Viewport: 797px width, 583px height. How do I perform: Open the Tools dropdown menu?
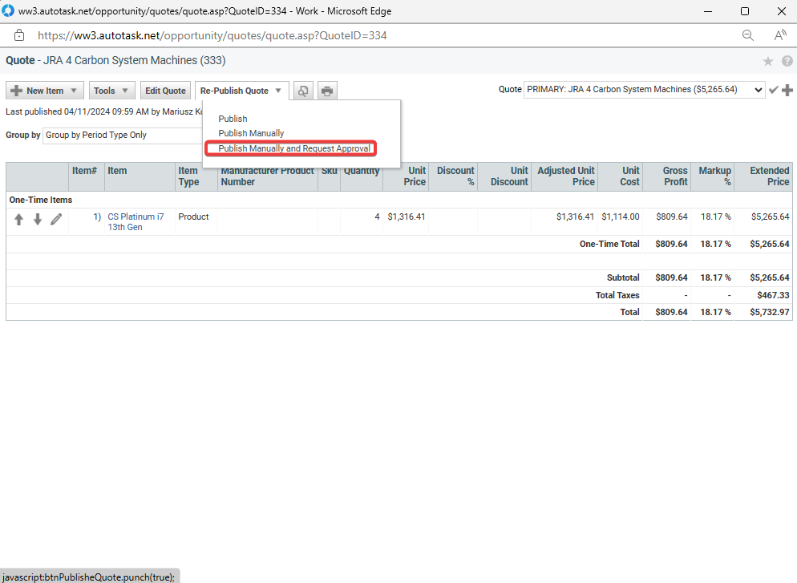pyautogui.click(x=111, y=91)
